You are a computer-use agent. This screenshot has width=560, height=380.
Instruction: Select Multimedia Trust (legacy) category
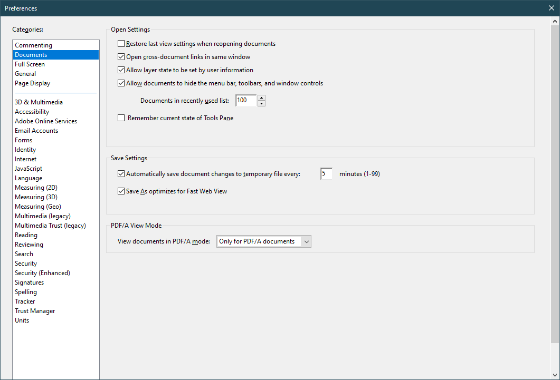tap(56, 226)
